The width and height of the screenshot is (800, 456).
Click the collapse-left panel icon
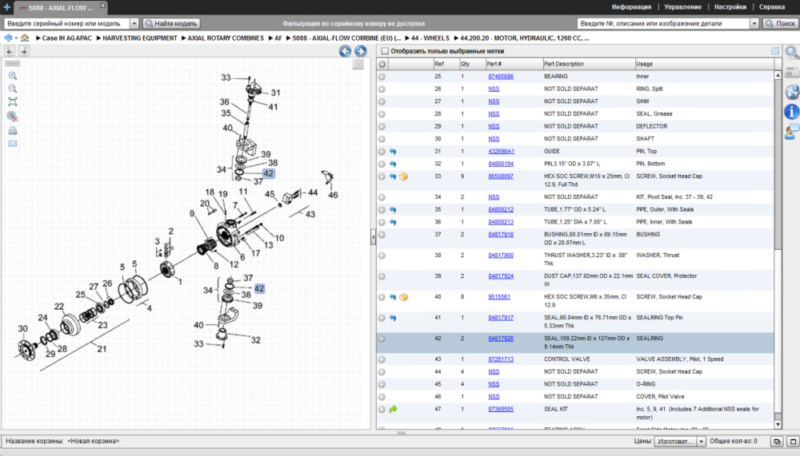[x=9, y=50]
